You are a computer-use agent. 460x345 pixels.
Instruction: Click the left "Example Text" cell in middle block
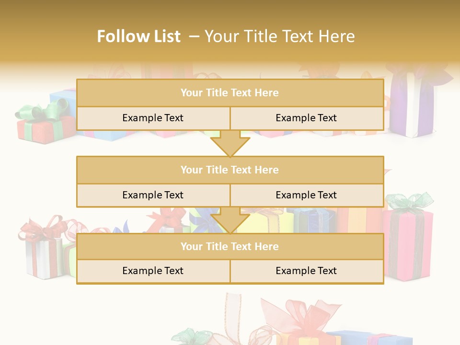tap(153, 195)
